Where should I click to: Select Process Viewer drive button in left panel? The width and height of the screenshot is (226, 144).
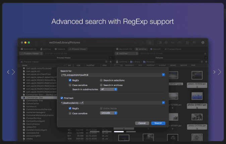[77, 49]
